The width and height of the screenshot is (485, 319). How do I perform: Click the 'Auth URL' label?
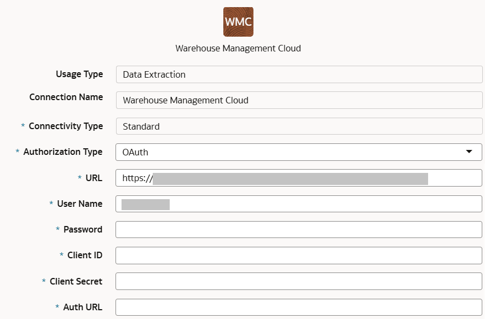point(83,307)
